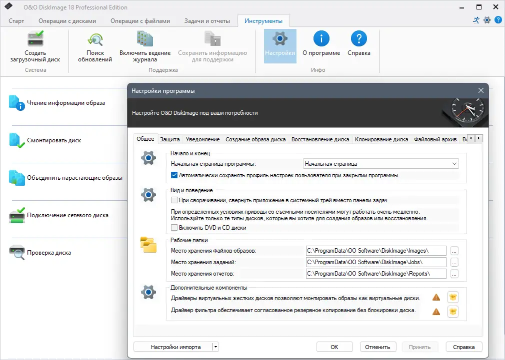Open Начальная страница программы dropdown
This screenshot has height=360, width=505.
381,164
